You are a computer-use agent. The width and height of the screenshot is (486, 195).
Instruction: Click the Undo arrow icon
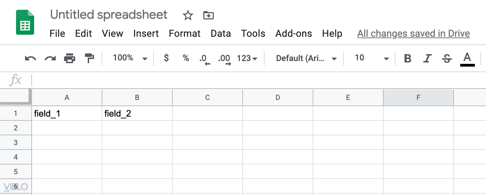point(30,58)
